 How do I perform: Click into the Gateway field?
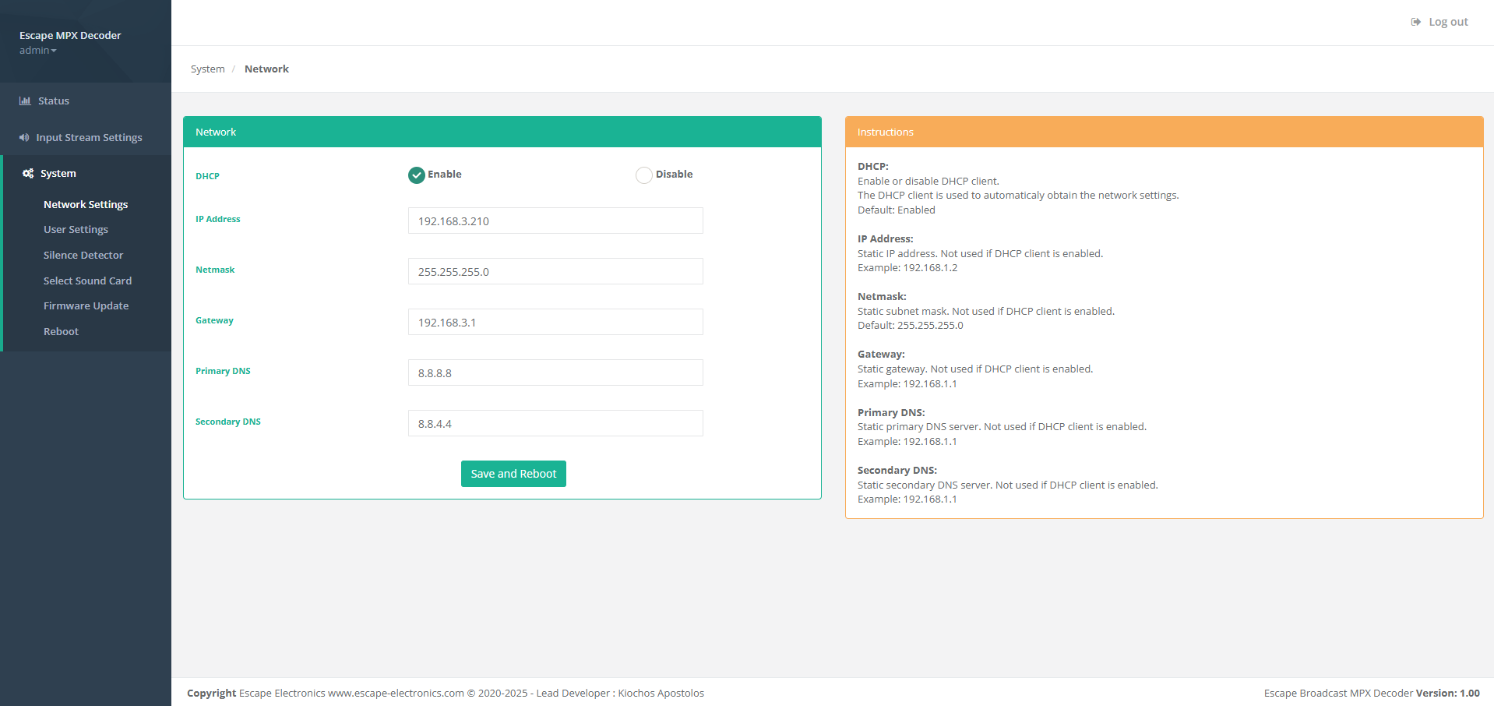tap(555, 323)
